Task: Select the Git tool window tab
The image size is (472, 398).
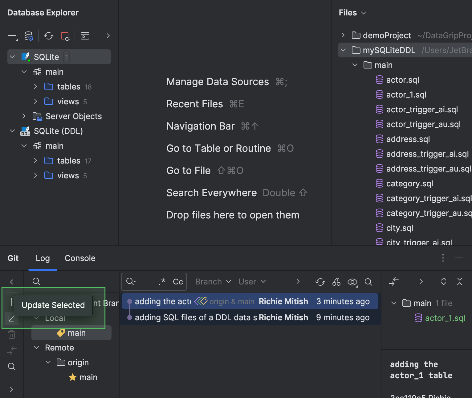Action: pyautogui.click(x=13, y=258)
